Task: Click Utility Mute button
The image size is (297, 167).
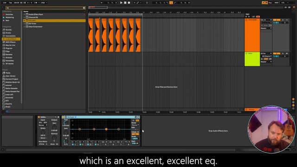Action: [52, 144]
